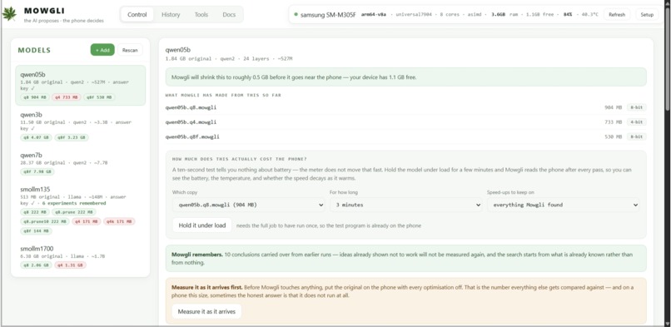The width and height of the screenshot is (671, 327).
Task: Click the q8f 530 MB tag on qwen05b
Action: pos(99,97)
